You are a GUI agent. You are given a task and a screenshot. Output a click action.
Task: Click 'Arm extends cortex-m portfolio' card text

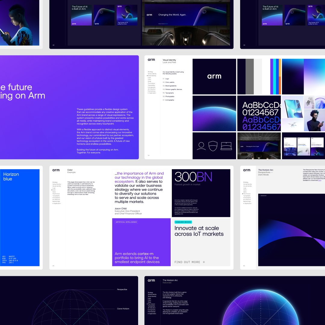pyautogui.click(x=137, y=258)
